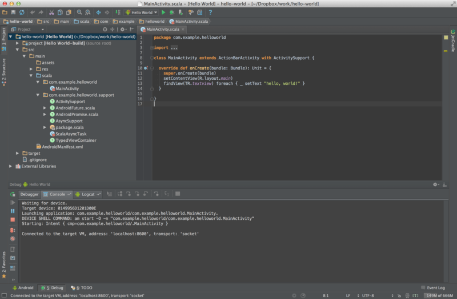This screenshot has width=457, height=299.
Task: Start debugging with the bug icon
Action: (x=172, y=13)
